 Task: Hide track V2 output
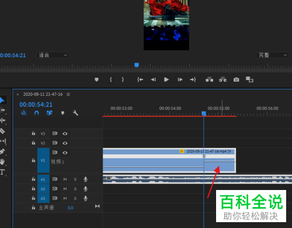click(x=65, y=143)
